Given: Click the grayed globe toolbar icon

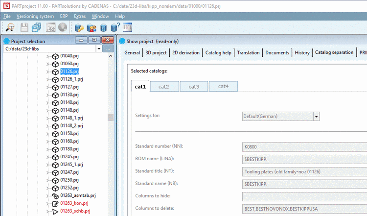Looking at the screenshot, I should click(63, 27).
